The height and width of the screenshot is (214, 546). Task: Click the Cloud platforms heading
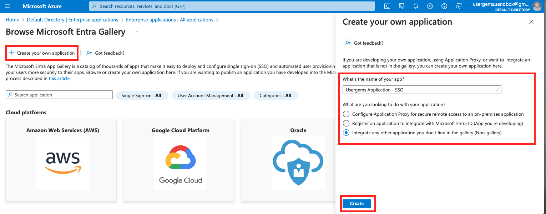(x=26, y=112)
